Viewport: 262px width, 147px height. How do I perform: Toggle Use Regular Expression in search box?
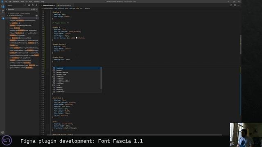36,9
